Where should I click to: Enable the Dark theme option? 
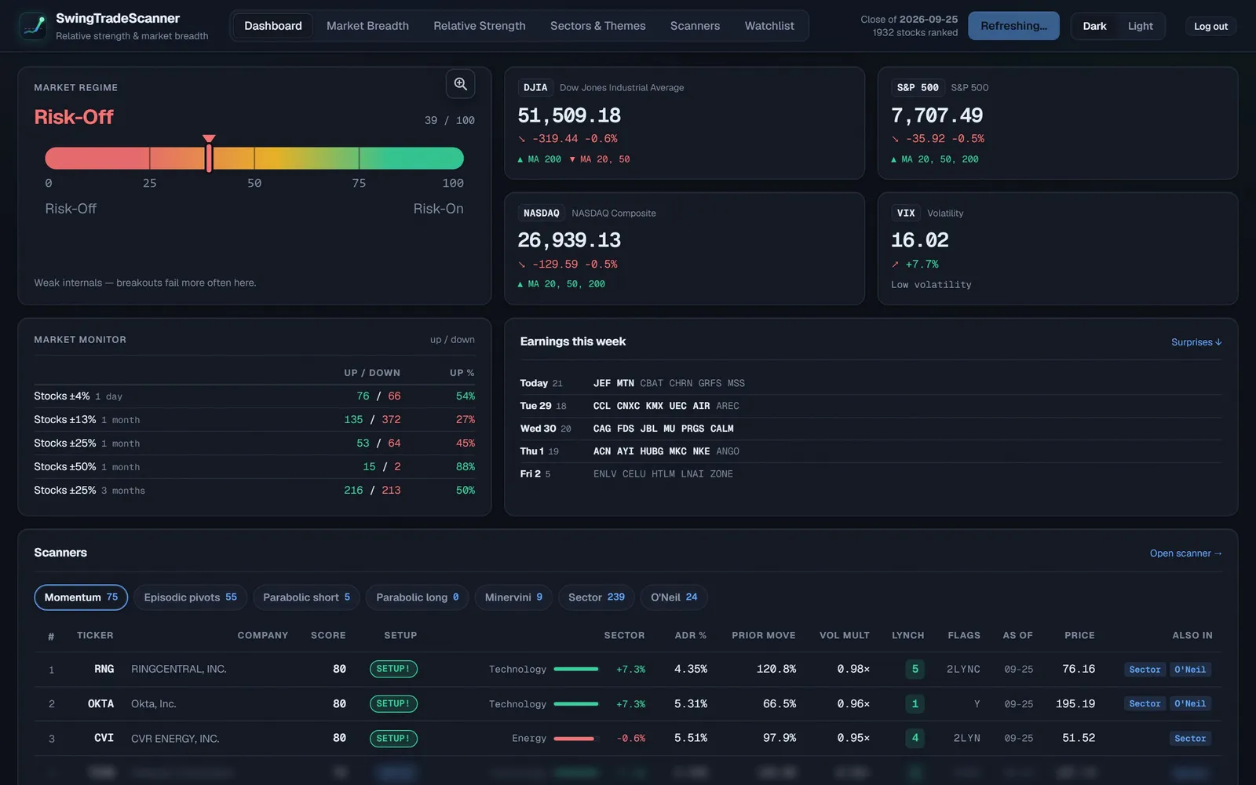point(1094,26)
